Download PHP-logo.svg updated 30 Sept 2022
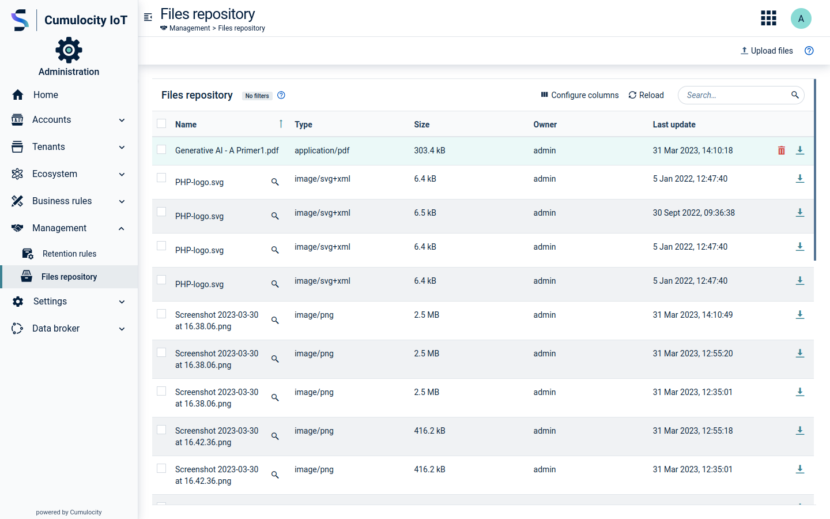The image size is (830, 519). pyautogui.click(x=800, y=213)
